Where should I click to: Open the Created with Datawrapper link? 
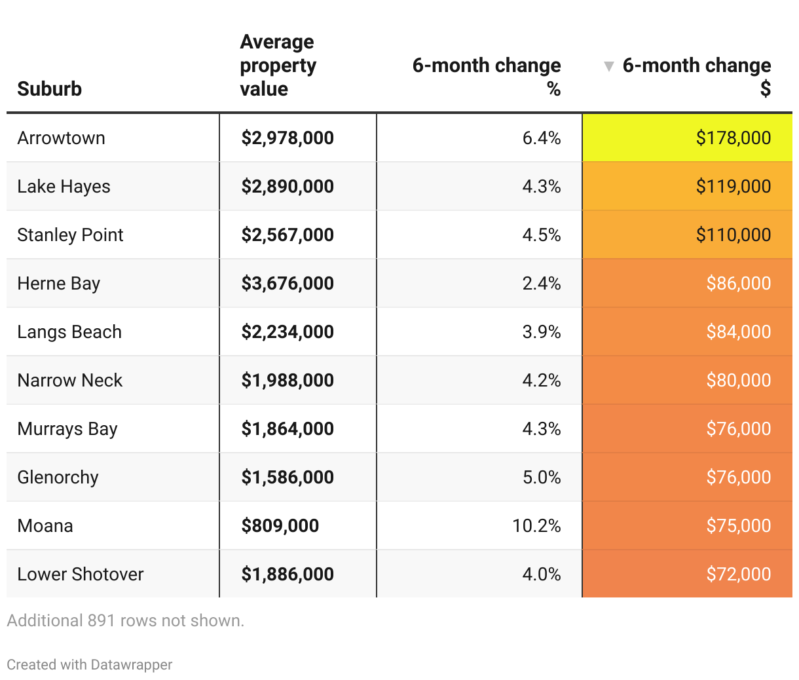(90, 664)
